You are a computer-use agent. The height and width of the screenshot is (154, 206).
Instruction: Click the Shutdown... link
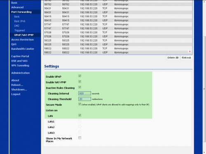(19, 90)
